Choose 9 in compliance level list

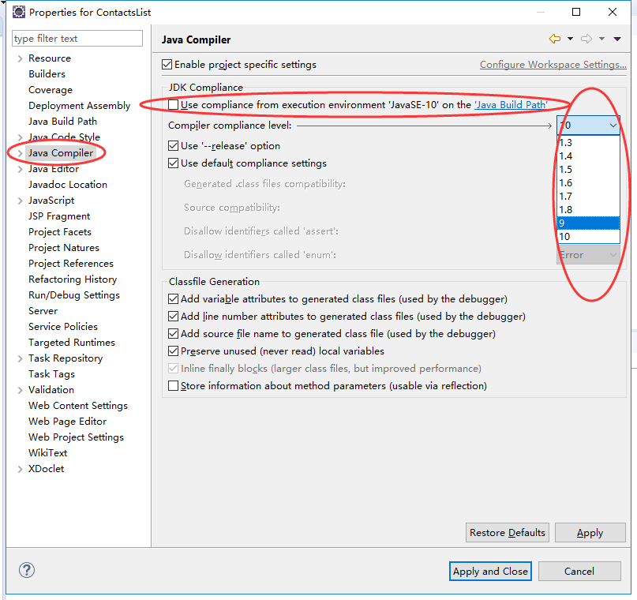tap(588, 223)
